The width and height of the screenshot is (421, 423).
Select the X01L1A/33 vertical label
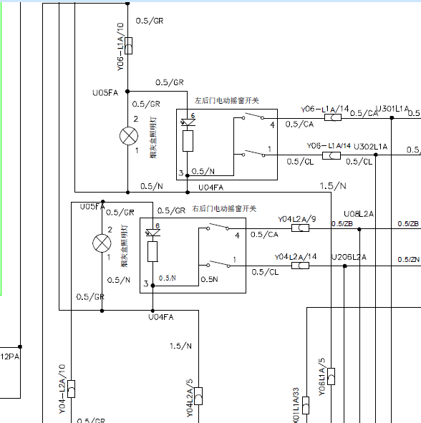click(296, 405)
